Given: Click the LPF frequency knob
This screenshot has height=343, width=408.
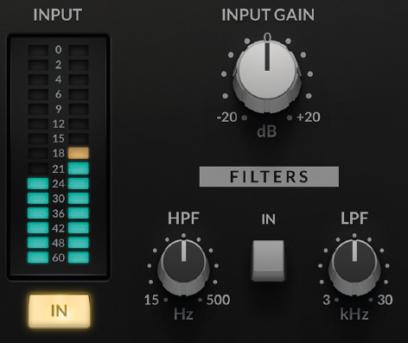Looking at the screenshot, I should 354,267.
